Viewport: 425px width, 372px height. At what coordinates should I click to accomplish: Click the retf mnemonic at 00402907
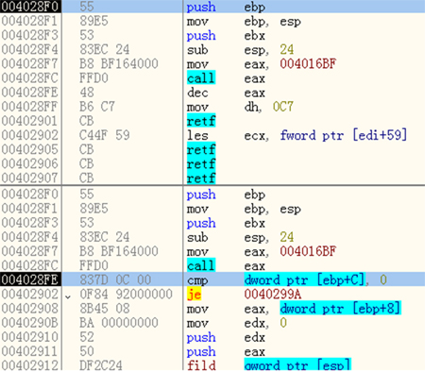(x=201, y=178)
